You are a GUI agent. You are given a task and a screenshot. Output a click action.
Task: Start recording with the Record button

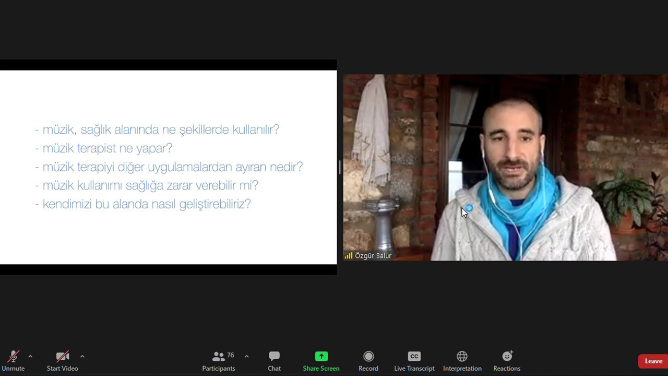tap(368, 361)
